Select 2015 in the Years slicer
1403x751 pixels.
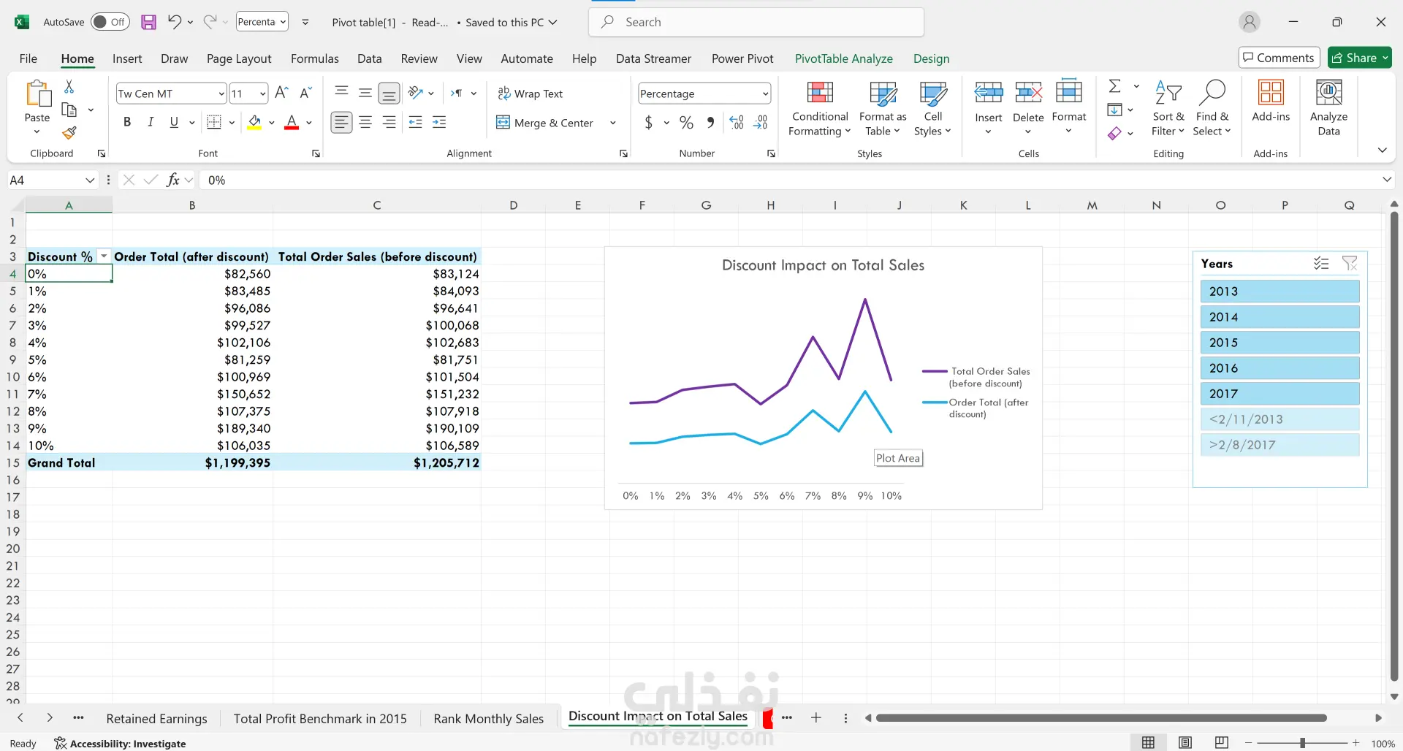click(x=1279, y=343)
